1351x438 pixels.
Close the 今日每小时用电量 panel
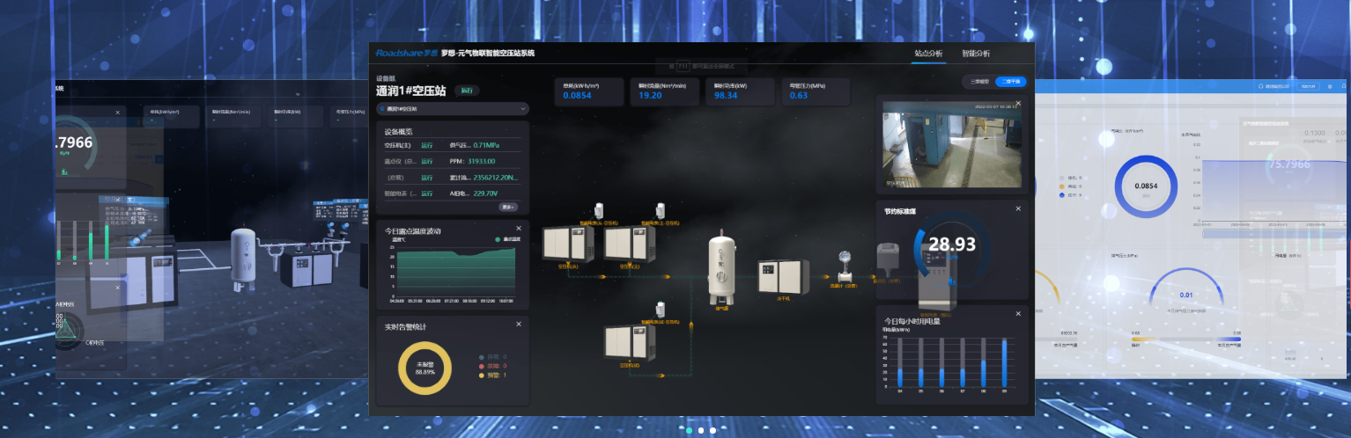coord(1018,313)
